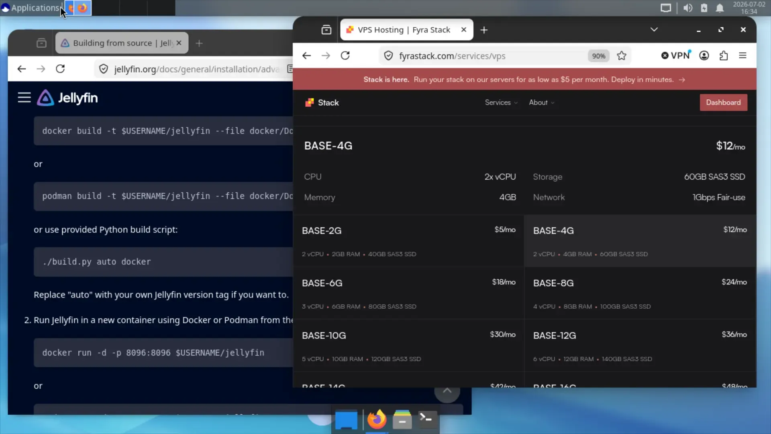Open the Jellyfin sidebar hamburger menu
The height and width of the screenshot is (434, 771).
[x=24, y=98]
